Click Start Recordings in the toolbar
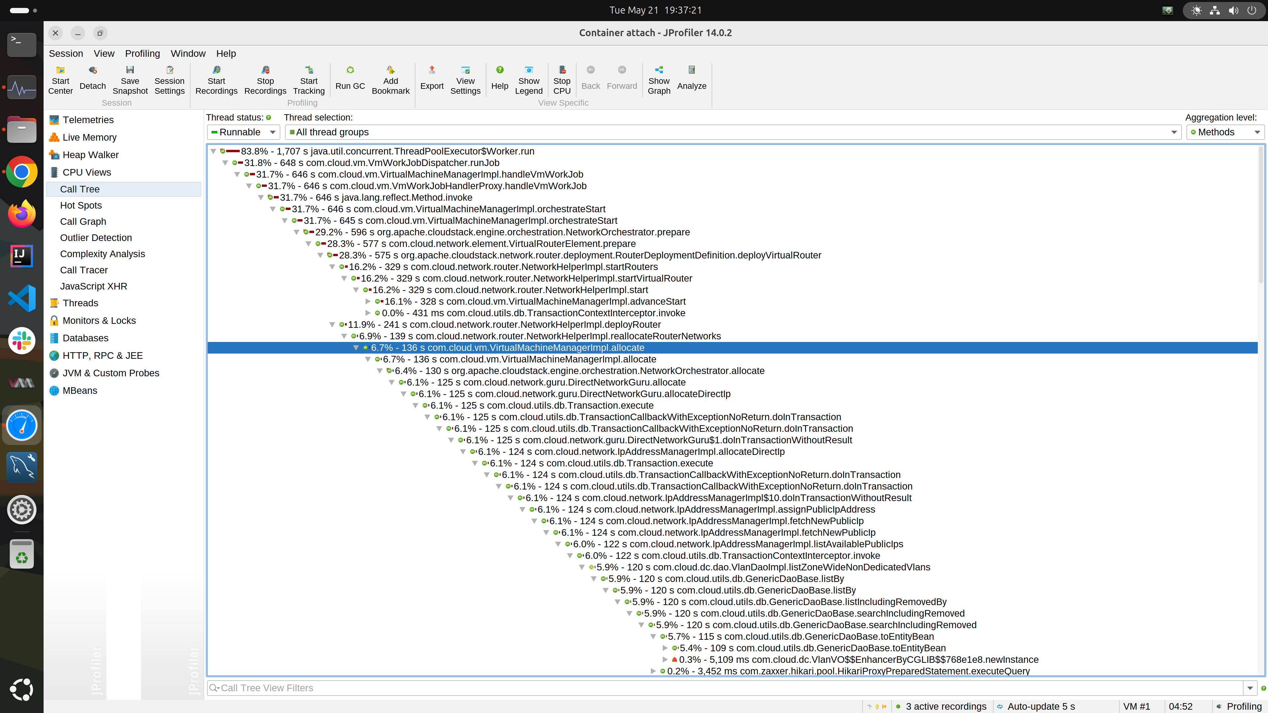This screenshot has width=1268, height=713. pos(216,80)
